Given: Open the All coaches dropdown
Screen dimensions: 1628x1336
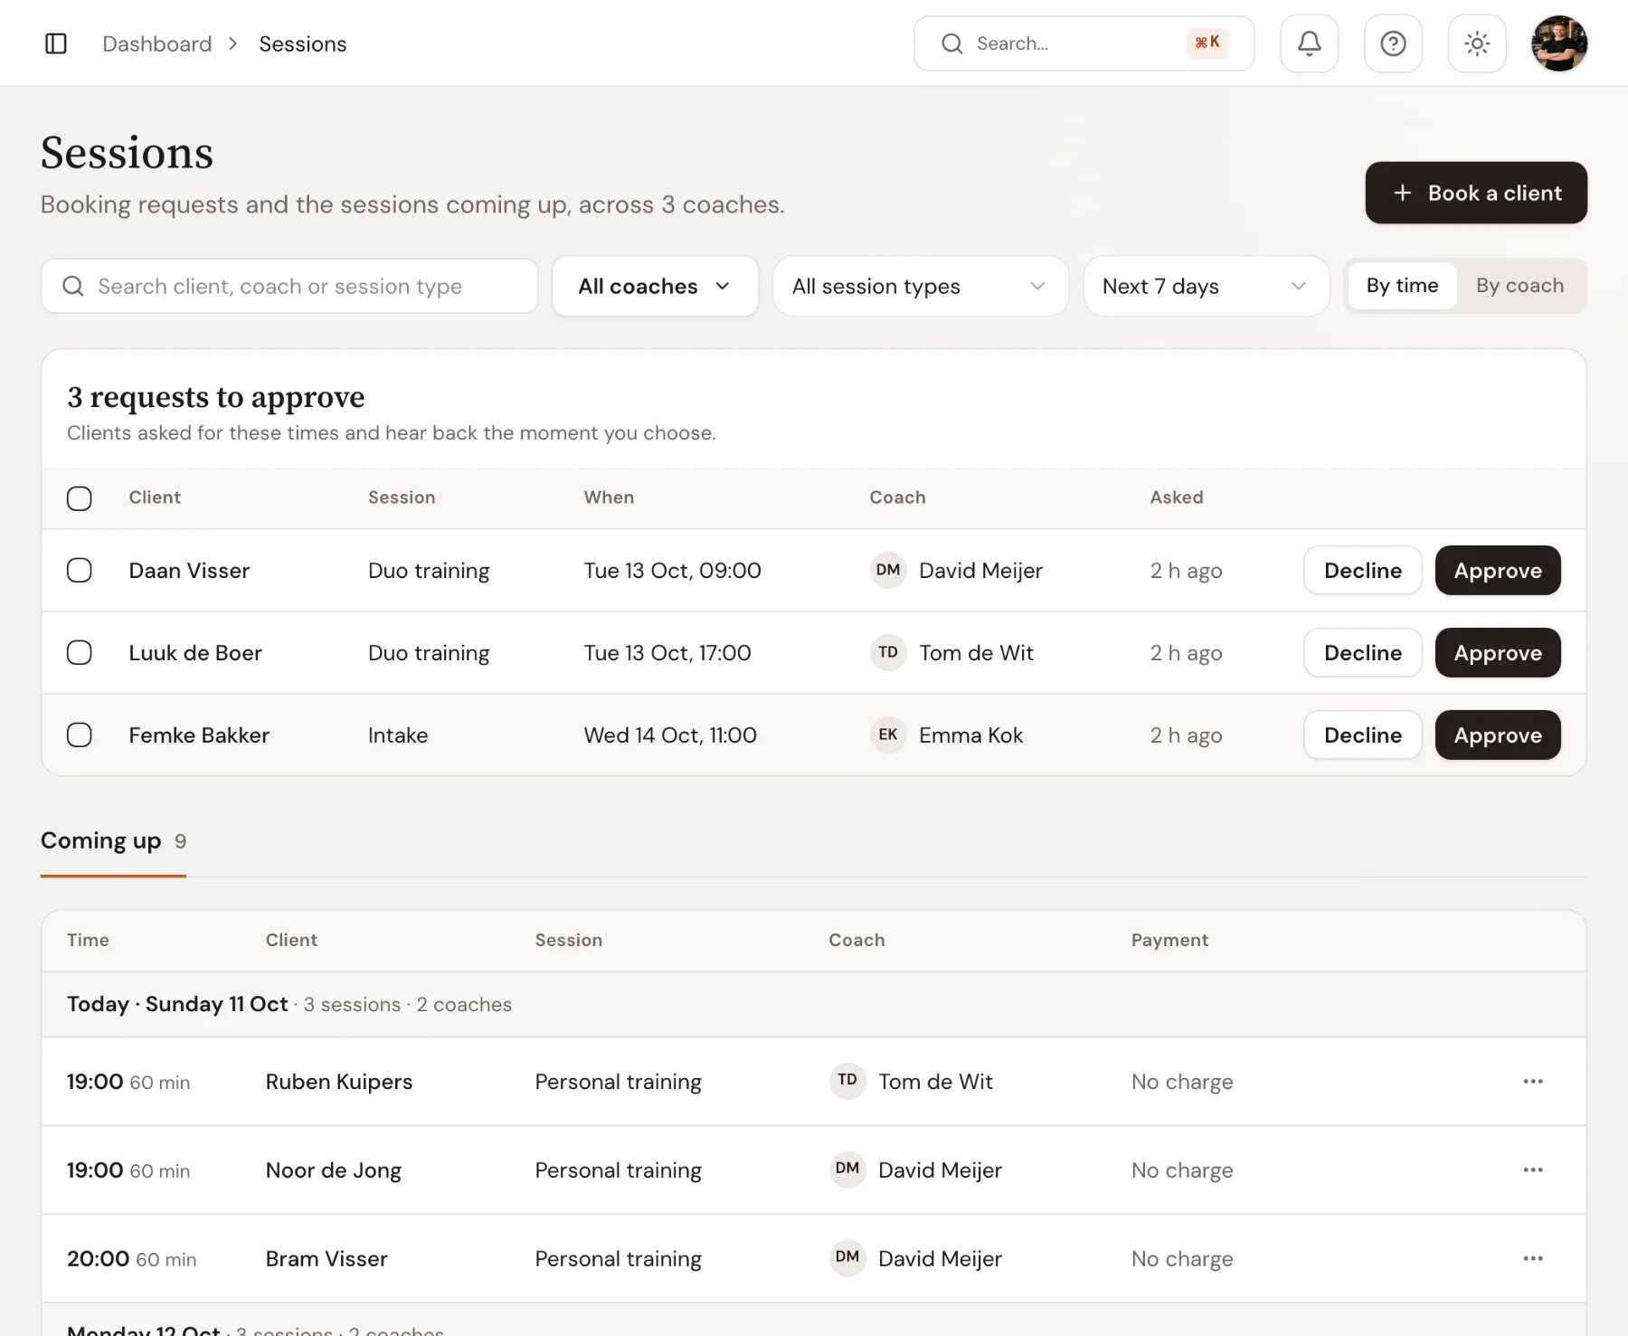Looking at the screenshot, I should [655, 286].
